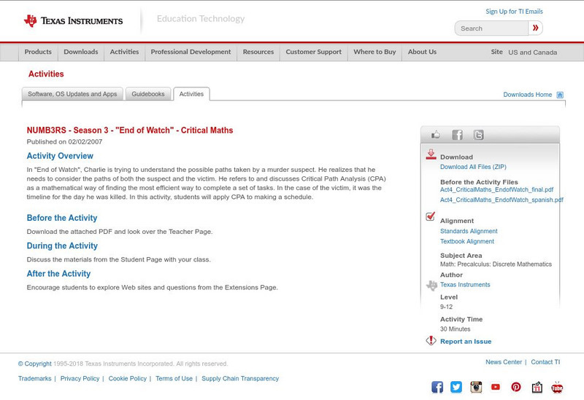Click the © Copyright footer link
This screenshot has width=584, height=400.
tap(34, 364)
